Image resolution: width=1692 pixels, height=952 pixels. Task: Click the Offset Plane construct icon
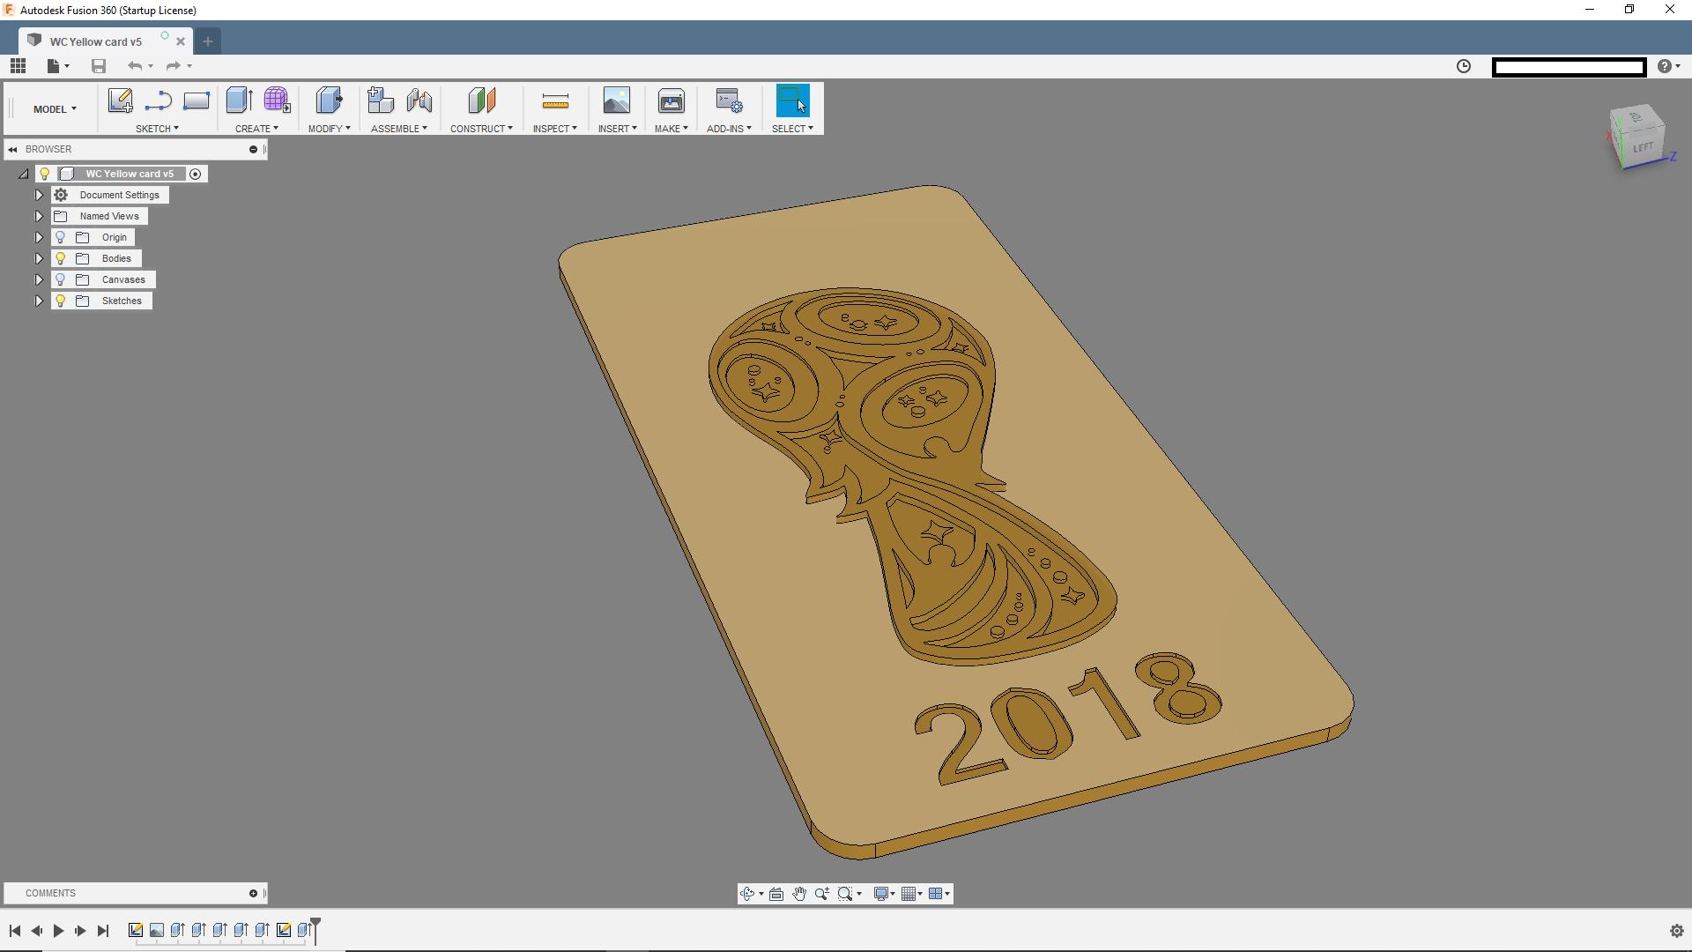pos(482,100)
